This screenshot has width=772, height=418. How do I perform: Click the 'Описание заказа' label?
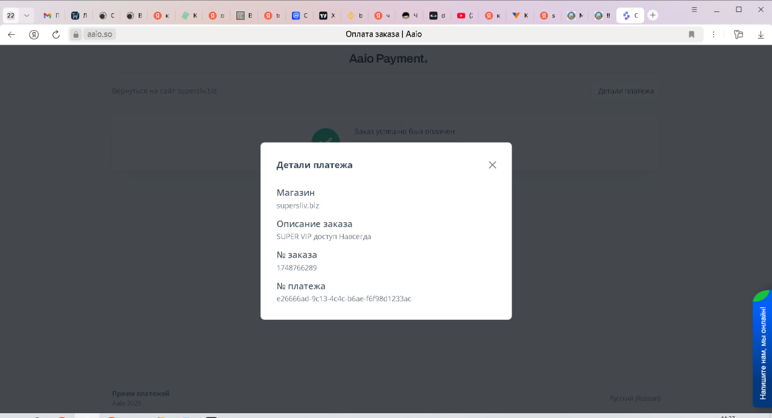click(x=314, y=224)
